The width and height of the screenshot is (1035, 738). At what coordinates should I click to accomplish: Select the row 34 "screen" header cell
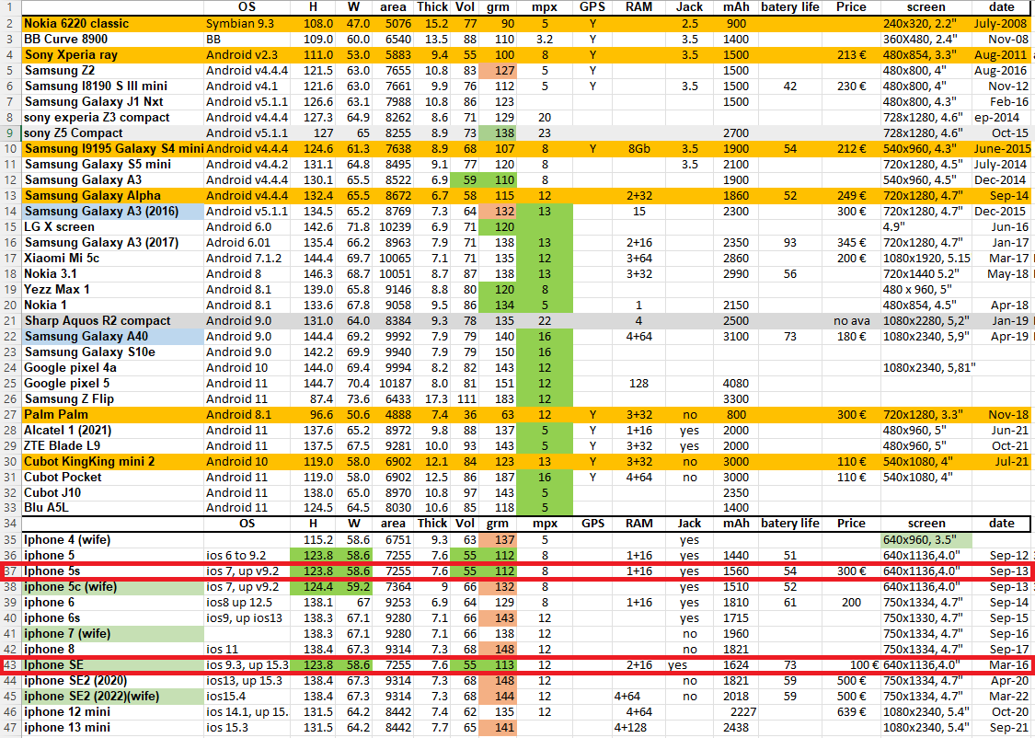click(926, 524)
